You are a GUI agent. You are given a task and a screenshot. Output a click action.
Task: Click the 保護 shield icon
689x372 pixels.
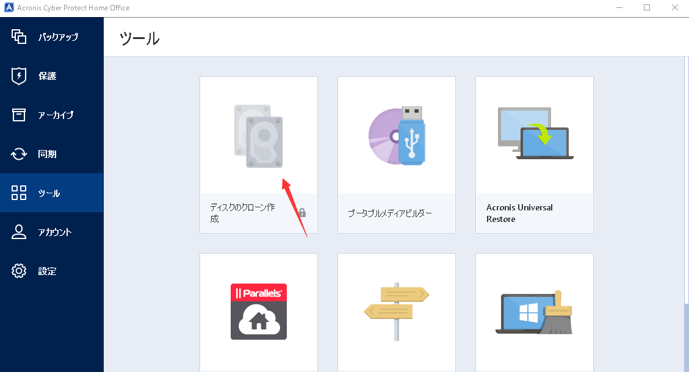click(18, 76)
